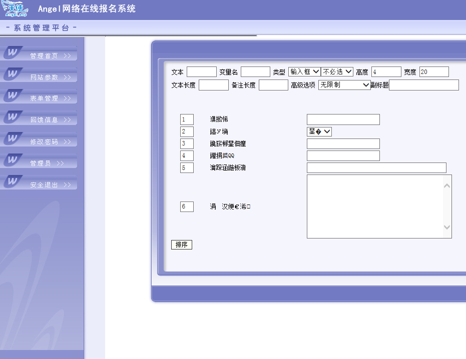This screenshot has height=359, width=466.
Task: Open 管理员 menu entry
Action: pyautogui.click(x=41, y=163)
